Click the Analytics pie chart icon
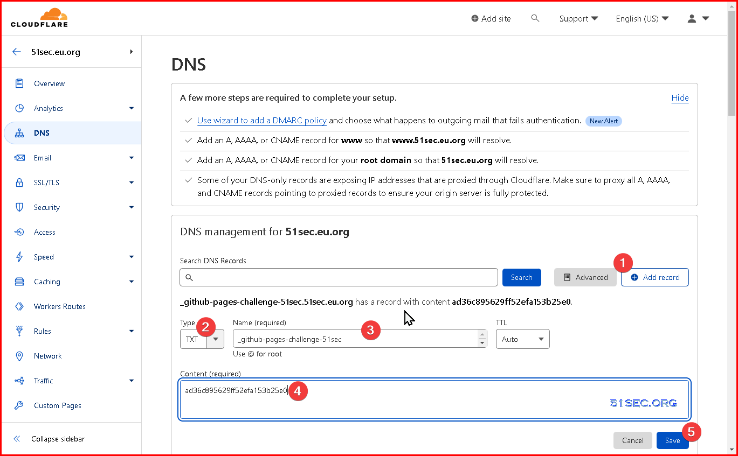This screenshot has width=738, height=456. pos(19,108)
